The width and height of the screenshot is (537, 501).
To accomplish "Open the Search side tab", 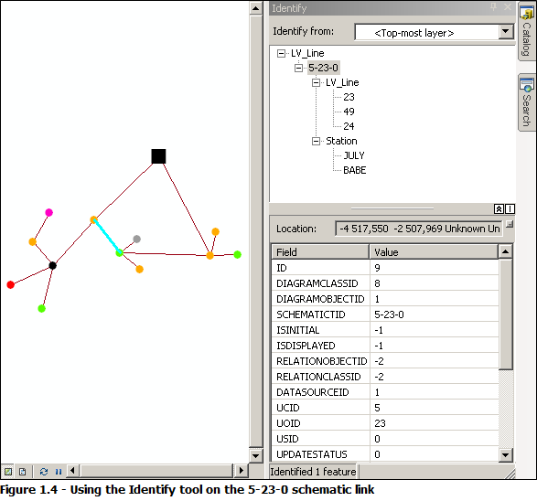I will tap(527, 102).
